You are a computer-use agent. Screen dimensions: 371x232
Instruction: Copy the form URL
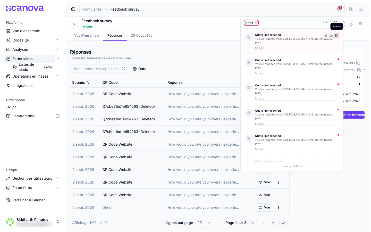(x=359, y=70)
